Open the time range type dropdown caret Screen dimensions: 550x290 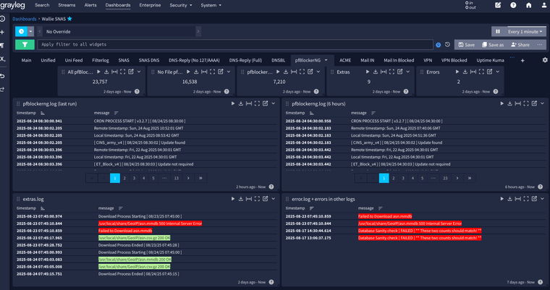coord(30,32)
